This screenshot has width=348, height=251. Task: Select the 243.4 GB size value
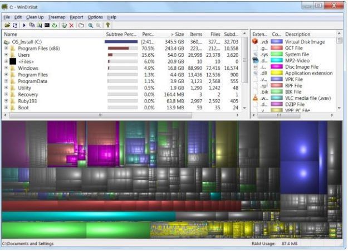click(174, 48)
